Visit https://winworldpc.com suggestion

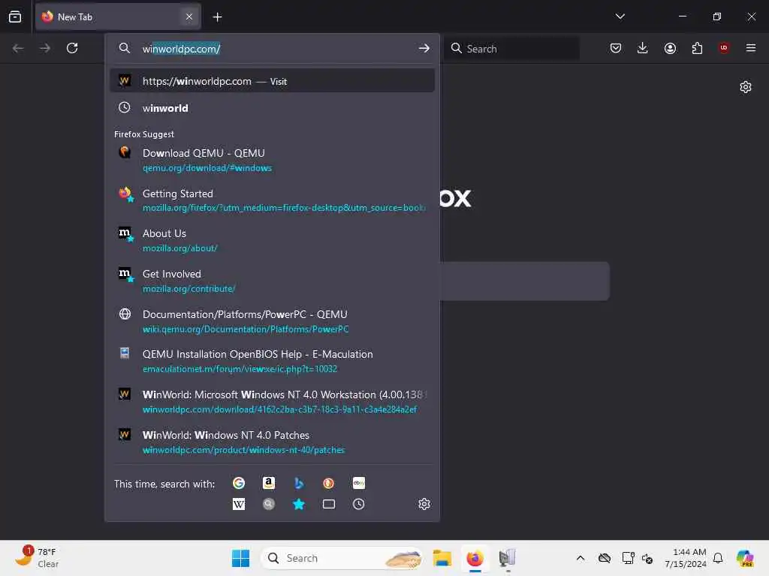pyautogui.click(x=272, y=81)
